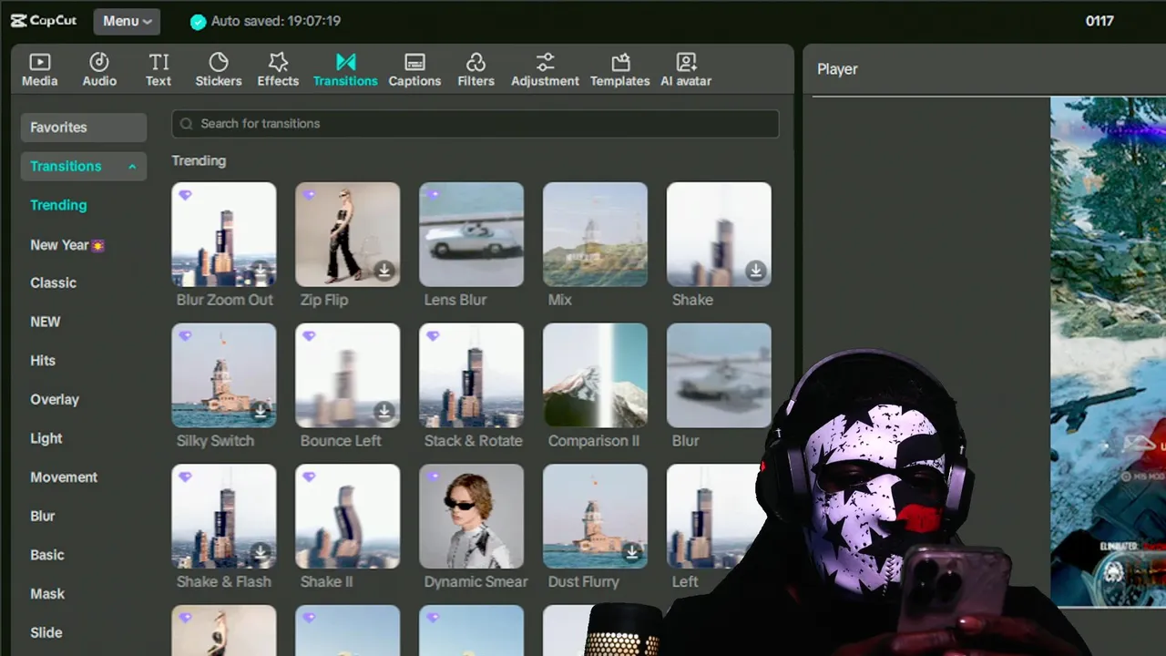Viewport: 1166px width, 656px height.
Task: Click the Search for transitions field
Action: click(476, 124)
